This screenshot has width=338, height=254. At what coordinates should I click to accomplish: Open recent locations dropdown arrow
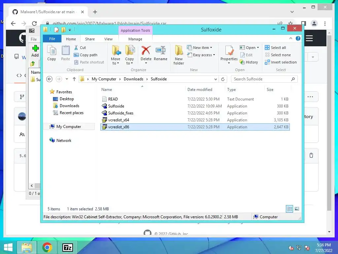click(67, 79)
